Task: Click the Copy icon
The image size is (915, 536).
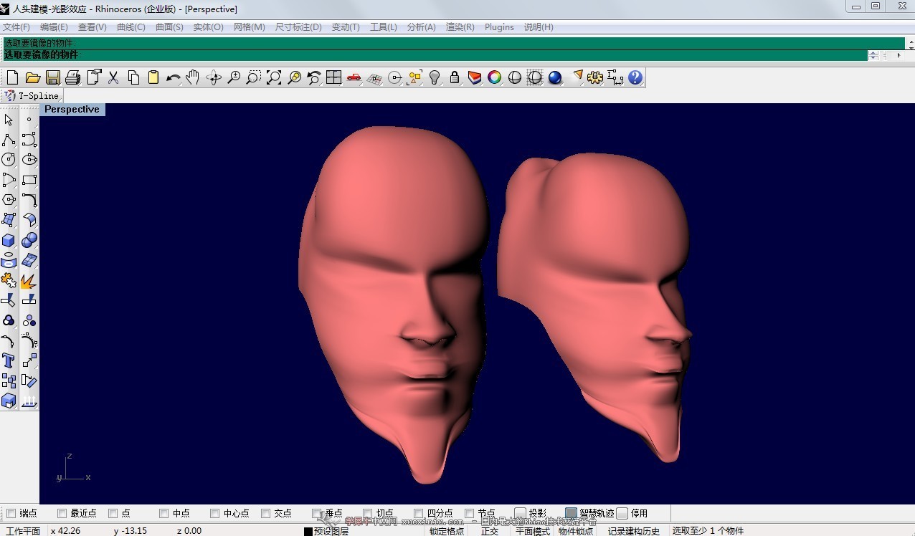Action: tap(133, 77)
